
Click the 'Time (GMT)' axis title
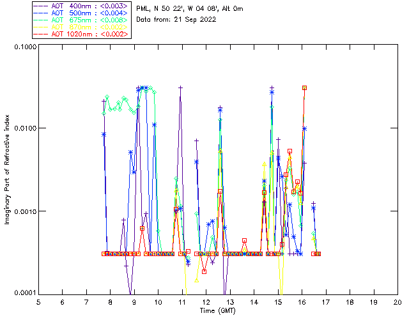[x=217, y=311]
